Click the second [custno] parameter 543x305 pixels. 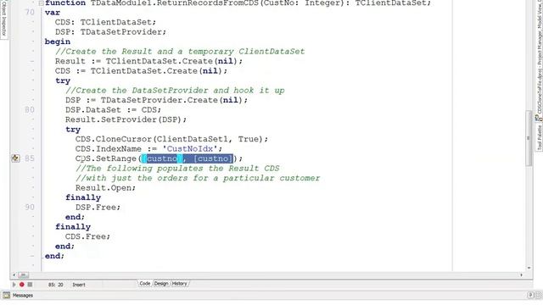pos(213,158)
